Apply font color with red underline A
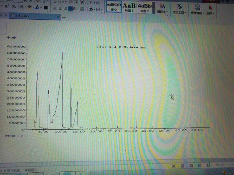This screenshot has width=234, height=175. point(37,7)
